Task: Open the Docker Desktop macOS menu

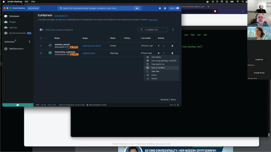Action: click(x=15, y=1)
